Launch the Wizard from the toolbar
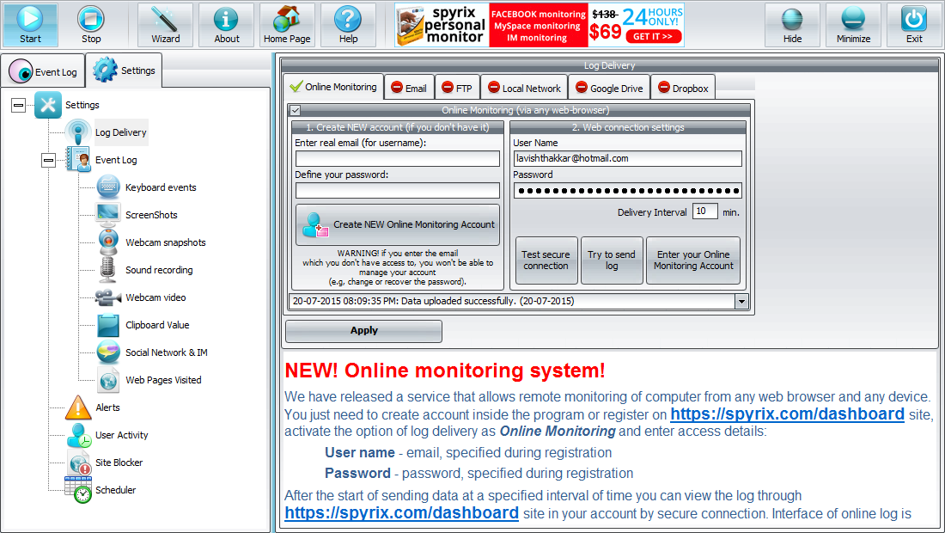 165,25
